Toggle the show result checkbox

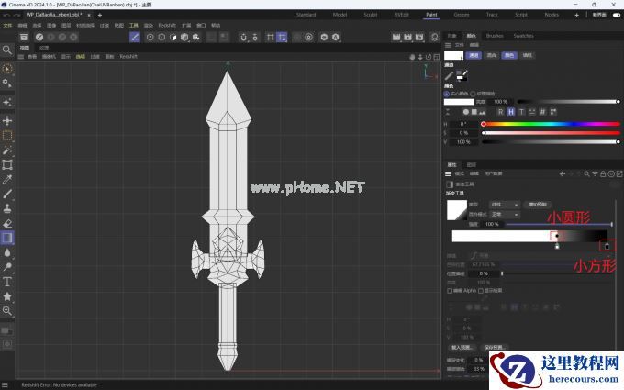(480, 291)
